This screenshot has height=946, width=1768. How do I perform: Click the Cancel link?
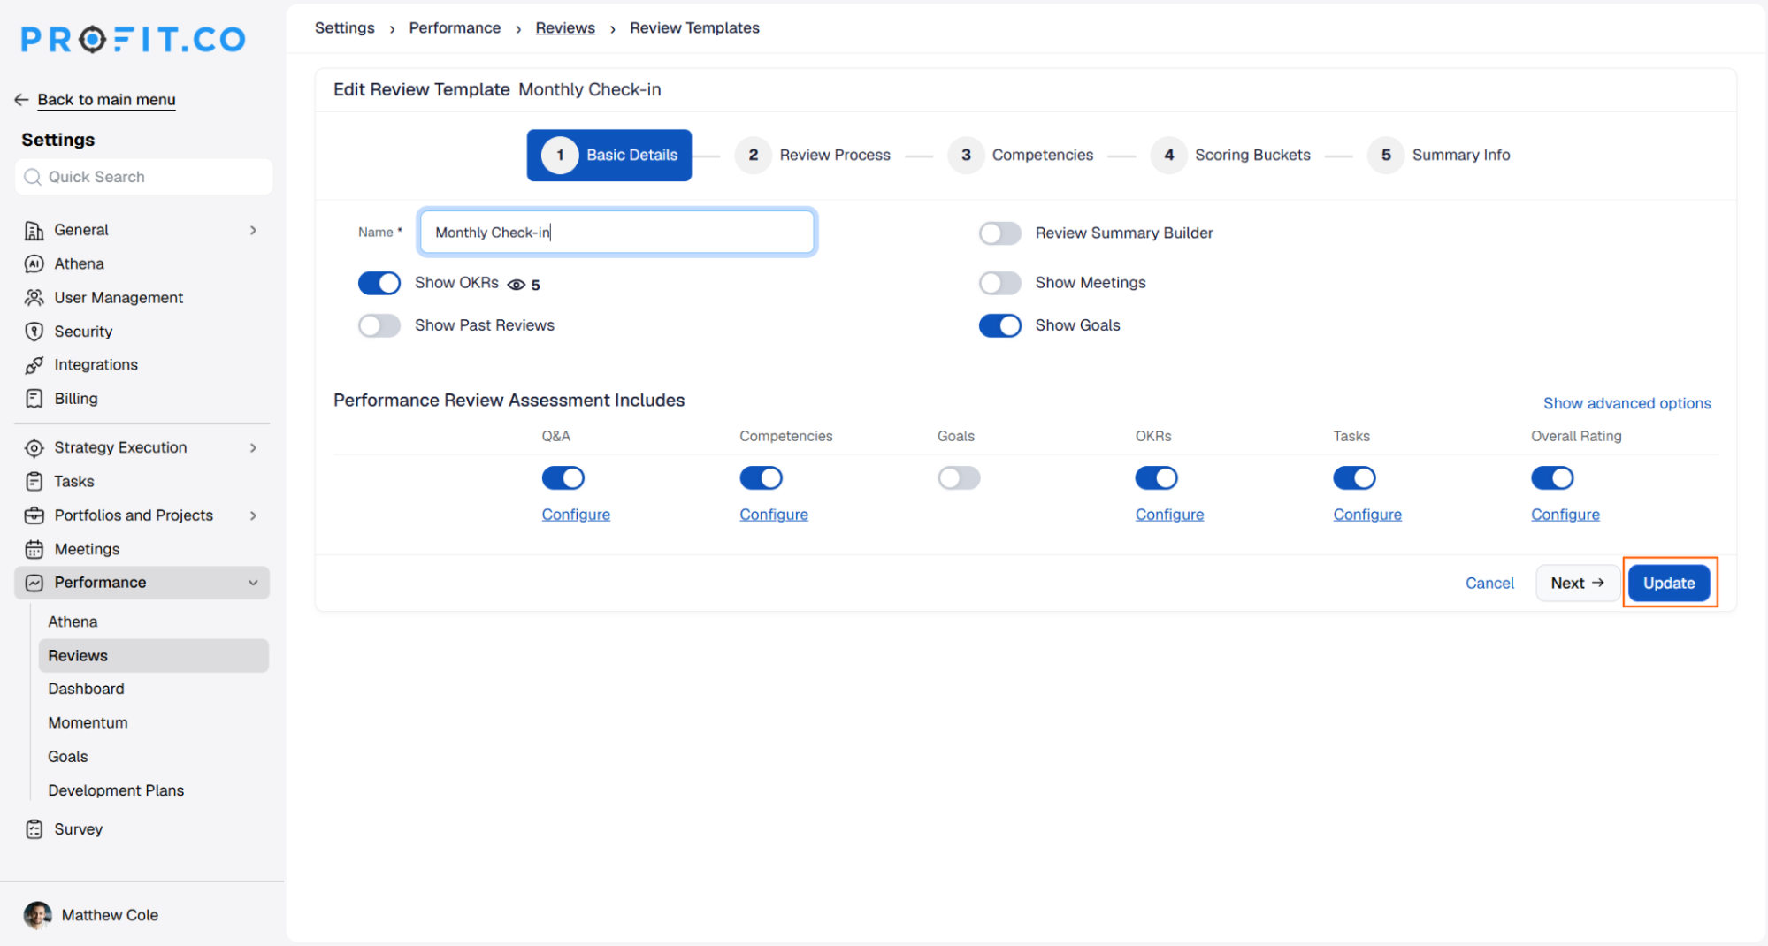tap(1489, 584)
